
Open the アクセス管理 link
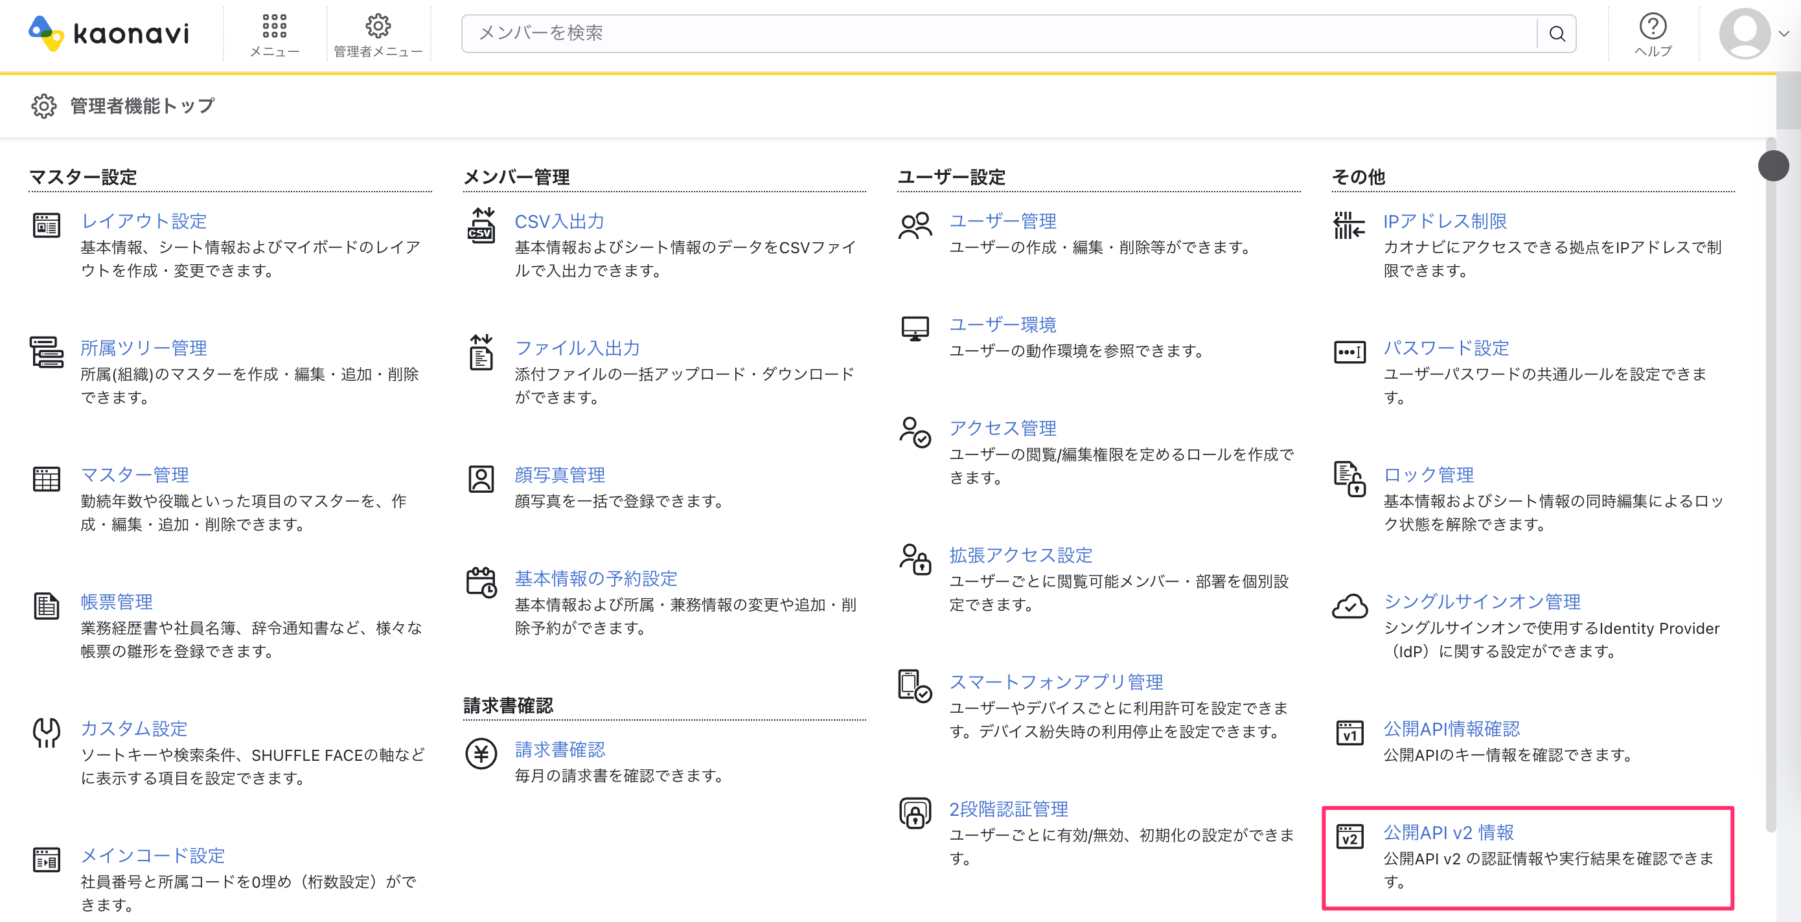click(x=1004, y=428)
